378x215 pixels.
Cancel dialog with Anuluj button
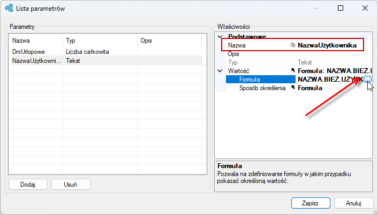tap(354, 203)
